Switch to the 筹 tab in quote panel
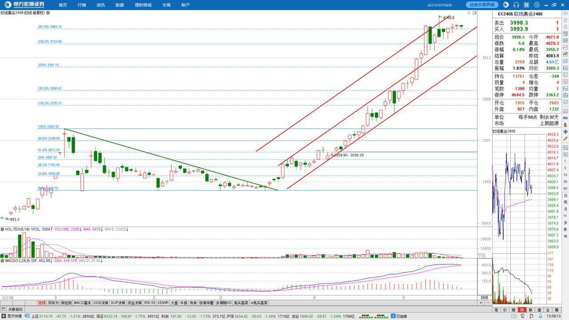The width and height of the screenshot is (569, 320). point(557,310)
